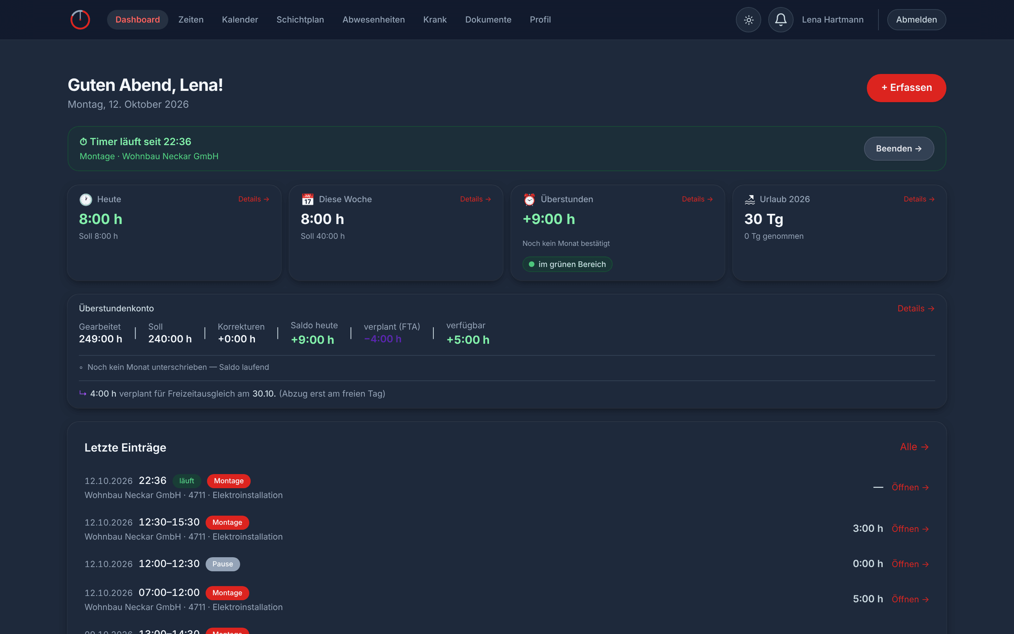Click 'Noch kein Monat bestätigt' text
The image size is (1014, 634).
[x=566, y=244]
